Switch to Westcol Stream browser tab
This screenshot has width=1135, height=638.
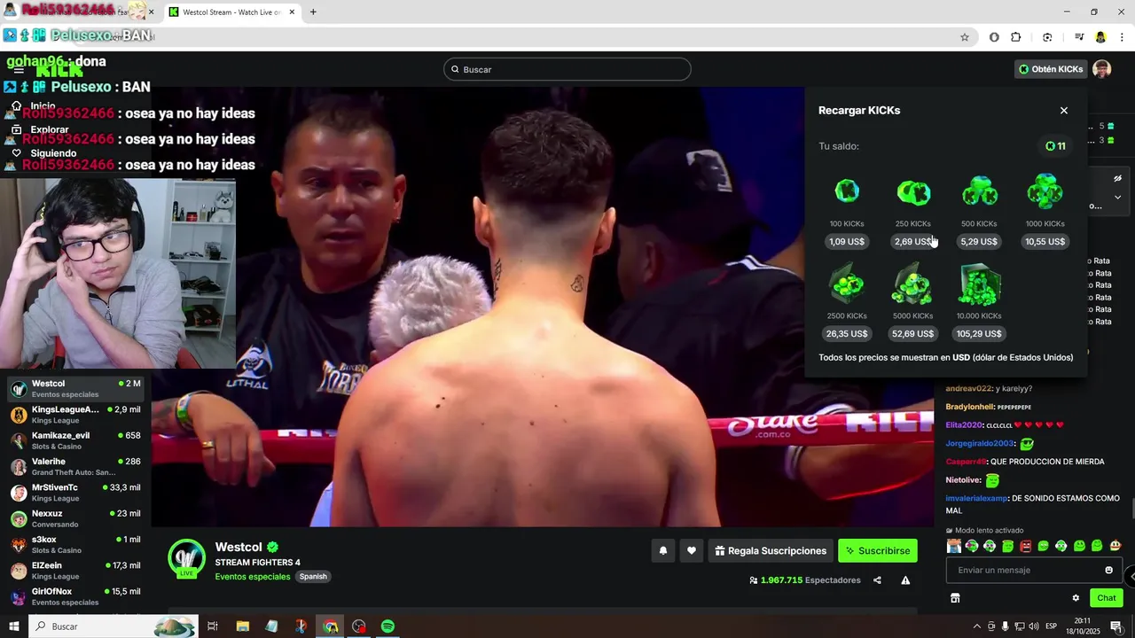(x=231, y=12)
